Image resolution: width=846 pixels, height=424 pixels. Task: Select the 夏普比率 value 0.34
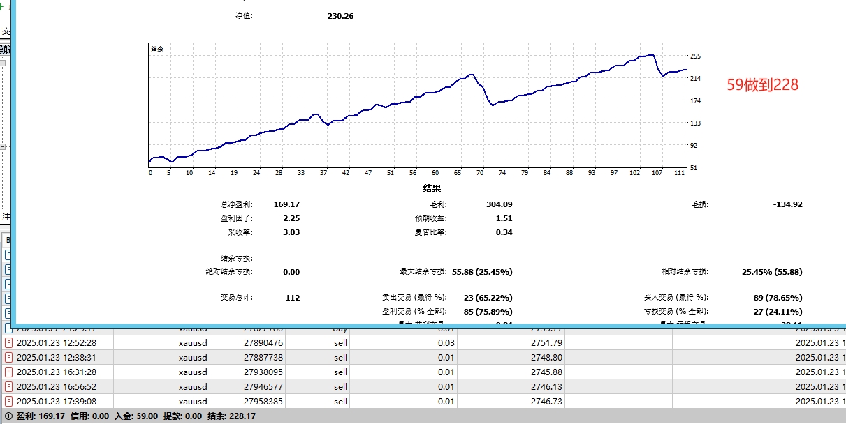(504, 232)
